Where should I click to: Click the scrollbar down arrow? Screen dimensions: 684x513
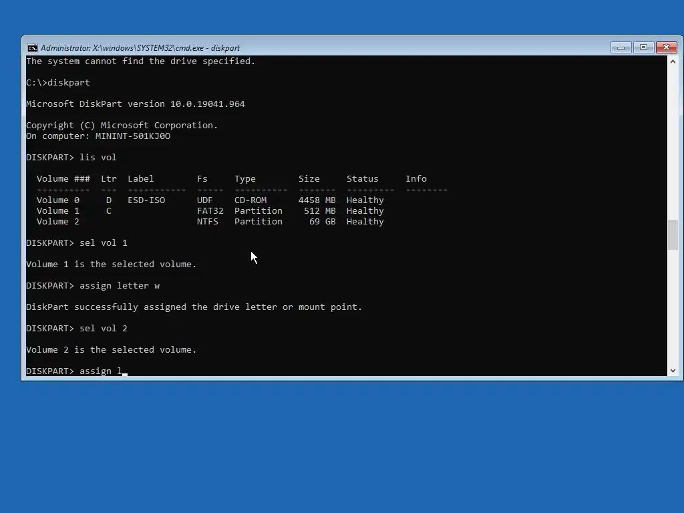673,370
